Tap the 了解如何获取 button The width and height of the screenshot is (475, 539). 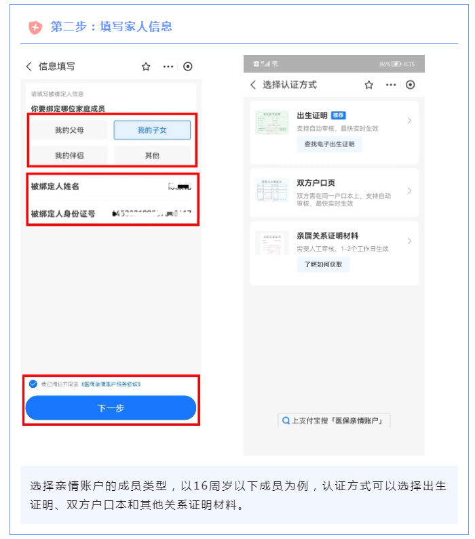pos(323,264)
